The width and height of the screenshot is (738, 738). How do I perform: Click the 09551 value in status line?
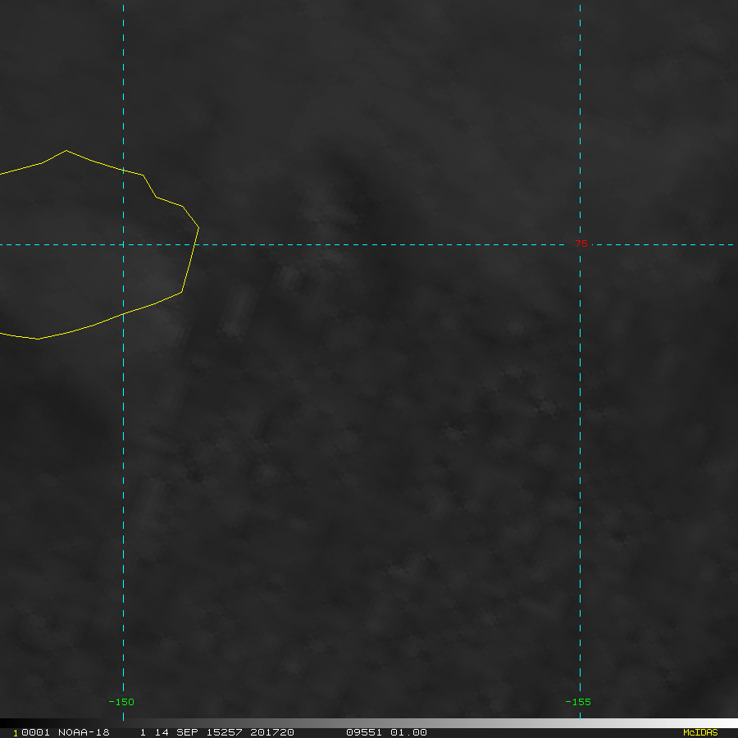tap(363, 732)
